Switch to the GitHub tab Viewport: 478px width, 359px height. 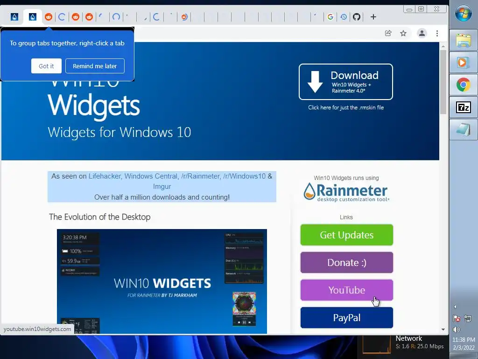pos(357,17)
